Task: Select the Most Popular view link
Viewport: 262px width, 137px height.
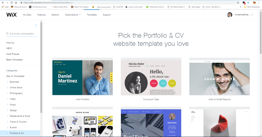Action: (x=13, y=54)
